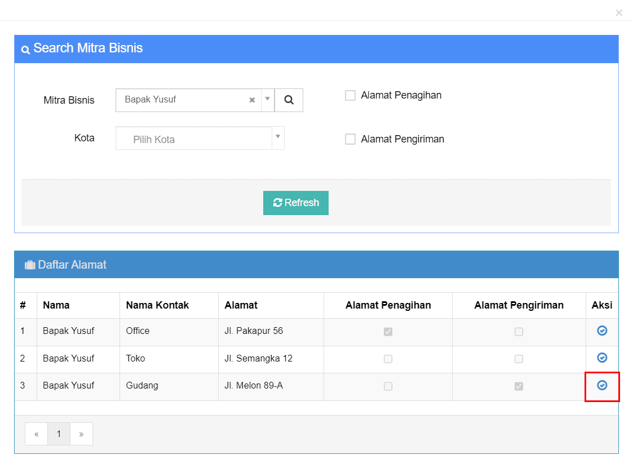Select the Gudang row action check icon
The image size is (633, 455).
click(x=602, y=385)
